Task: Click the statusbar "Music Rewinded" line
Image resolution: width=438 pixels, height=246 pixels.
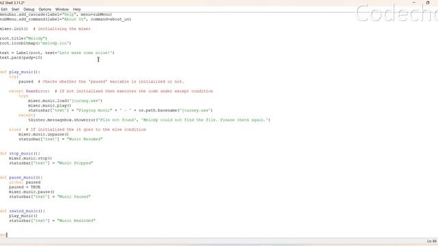Action: click(x=52, y=220)
